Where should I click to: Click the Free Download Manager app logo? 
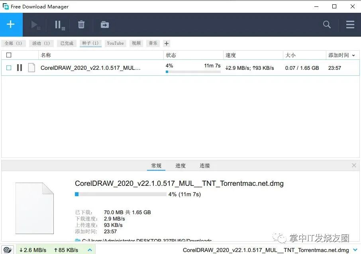pyautogui.click(x=6, y=6)
